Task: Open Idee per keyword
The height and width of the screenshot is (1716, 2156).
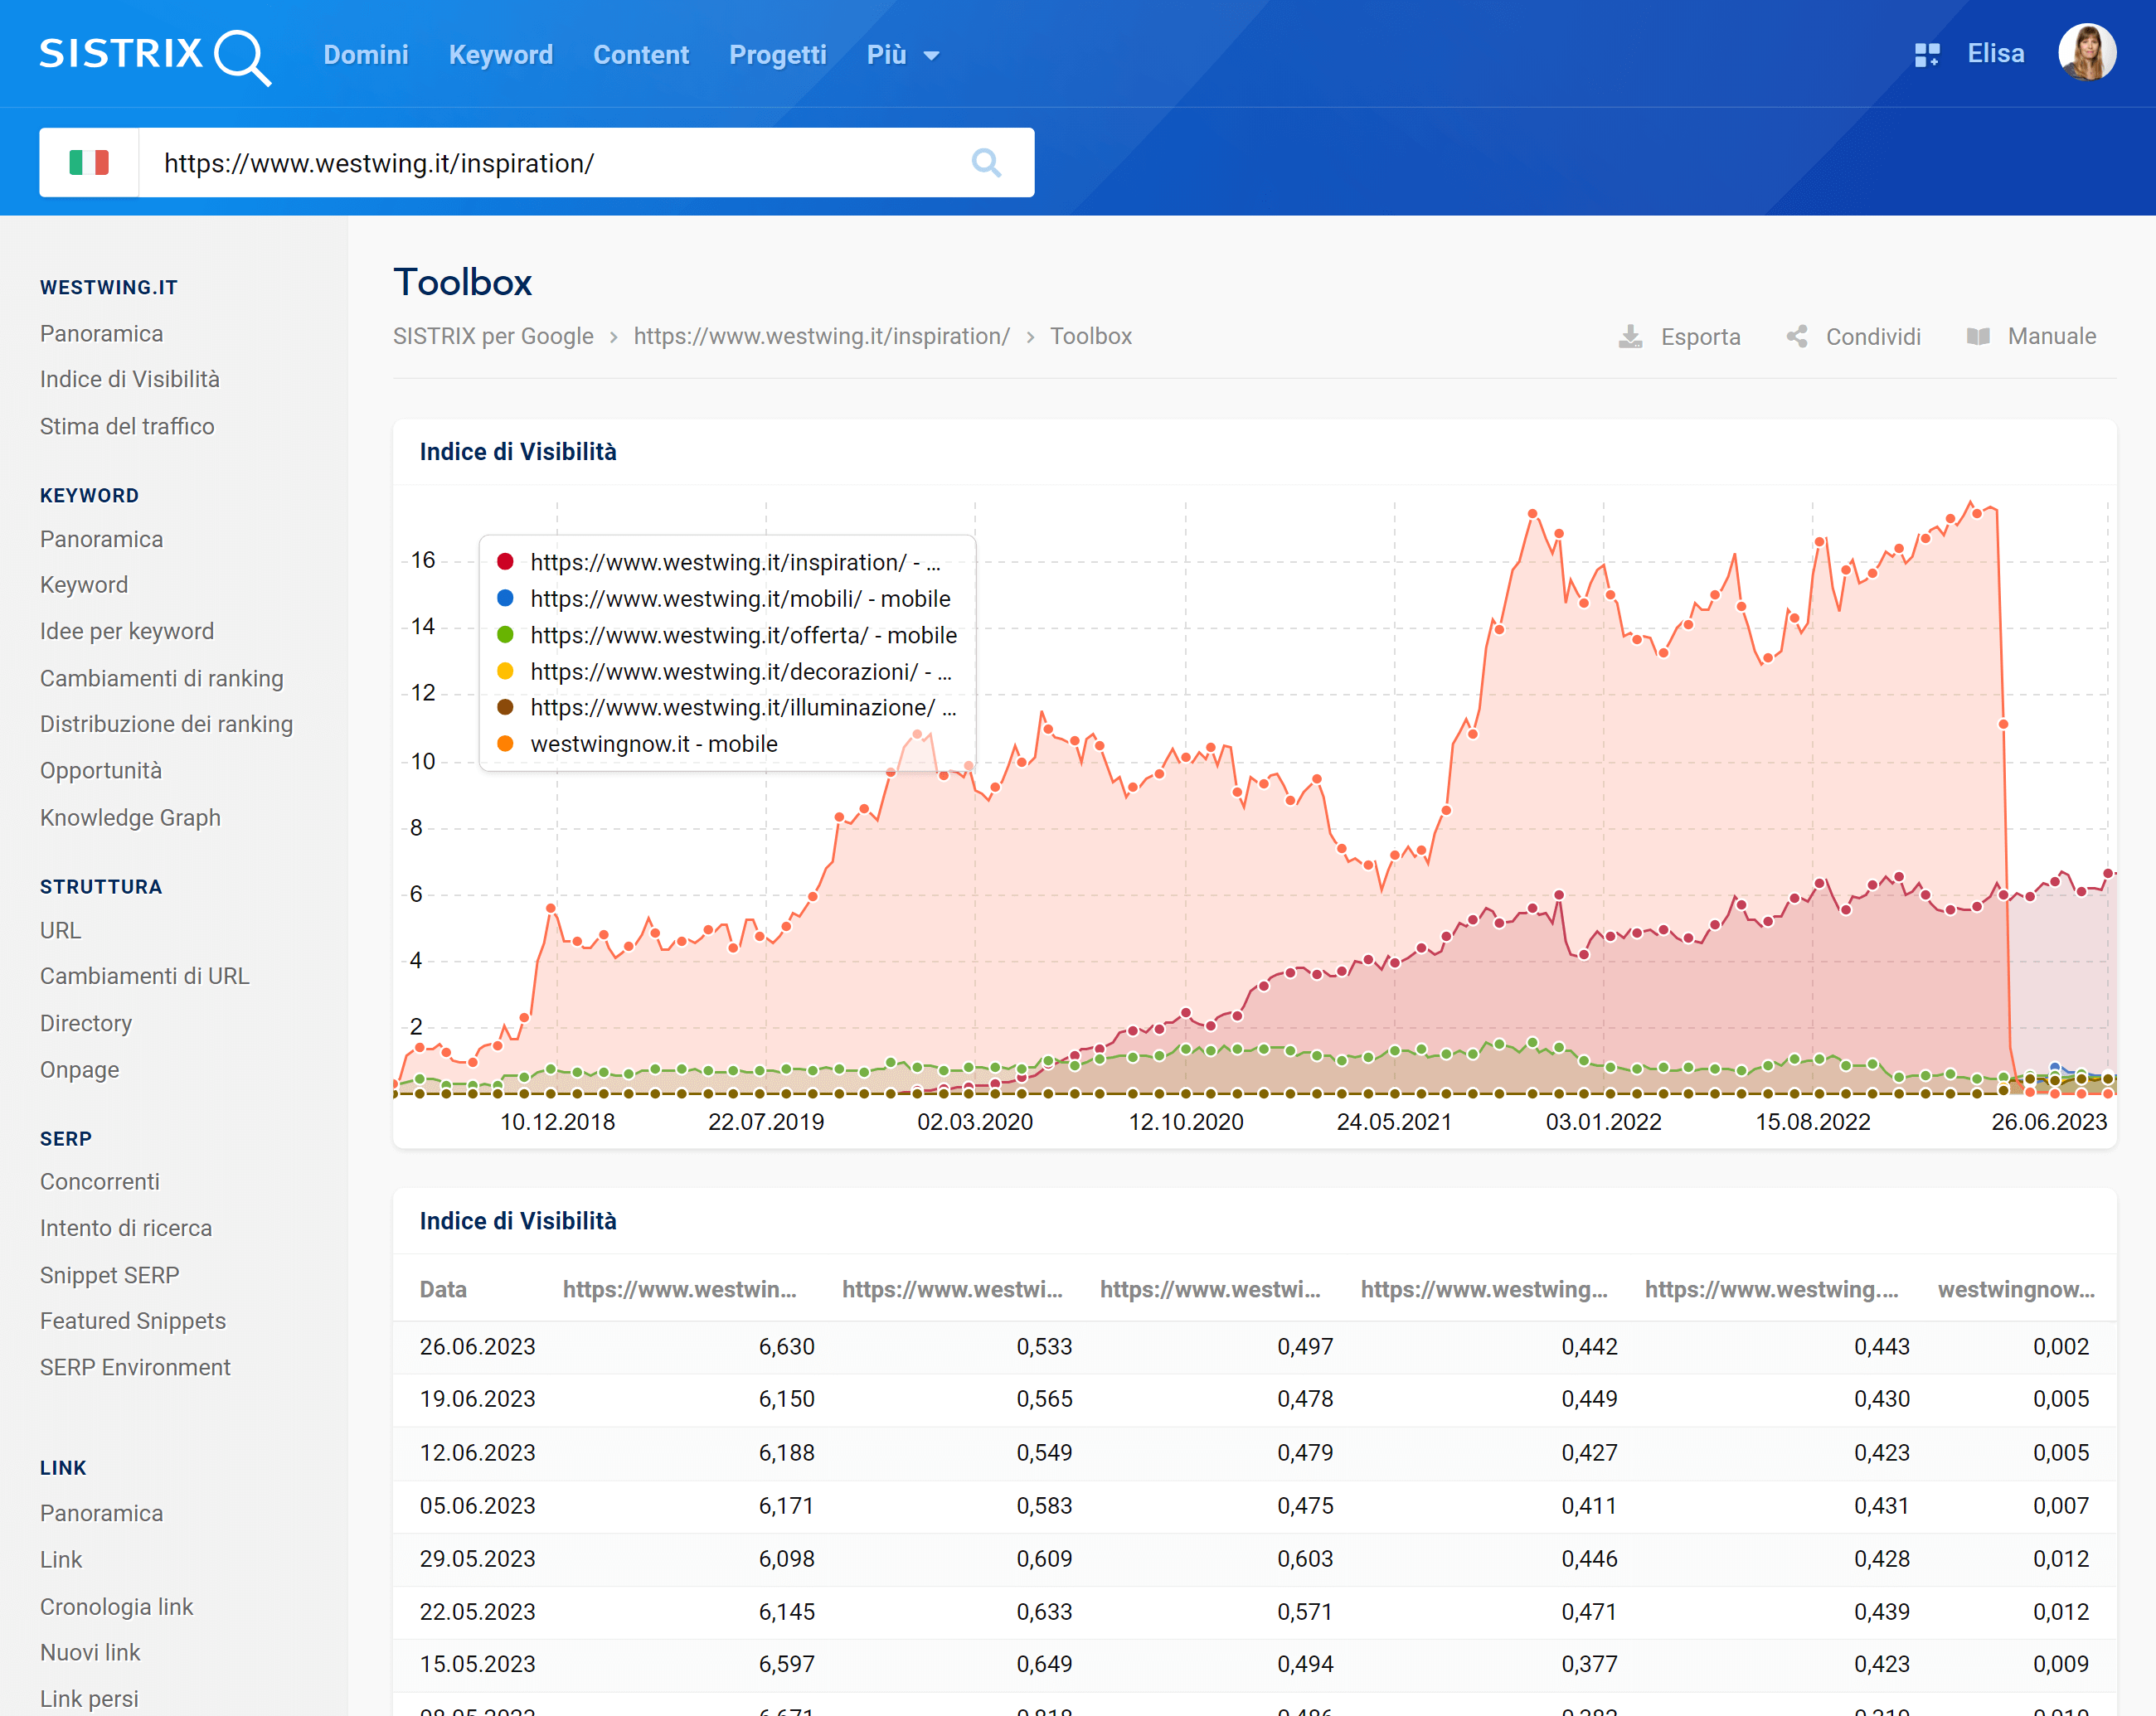Action: pyautogui.click(x=127, y=632)
